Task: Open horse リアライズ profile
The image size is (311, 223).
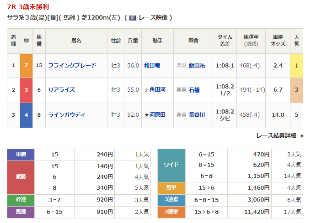Action: 61,90
